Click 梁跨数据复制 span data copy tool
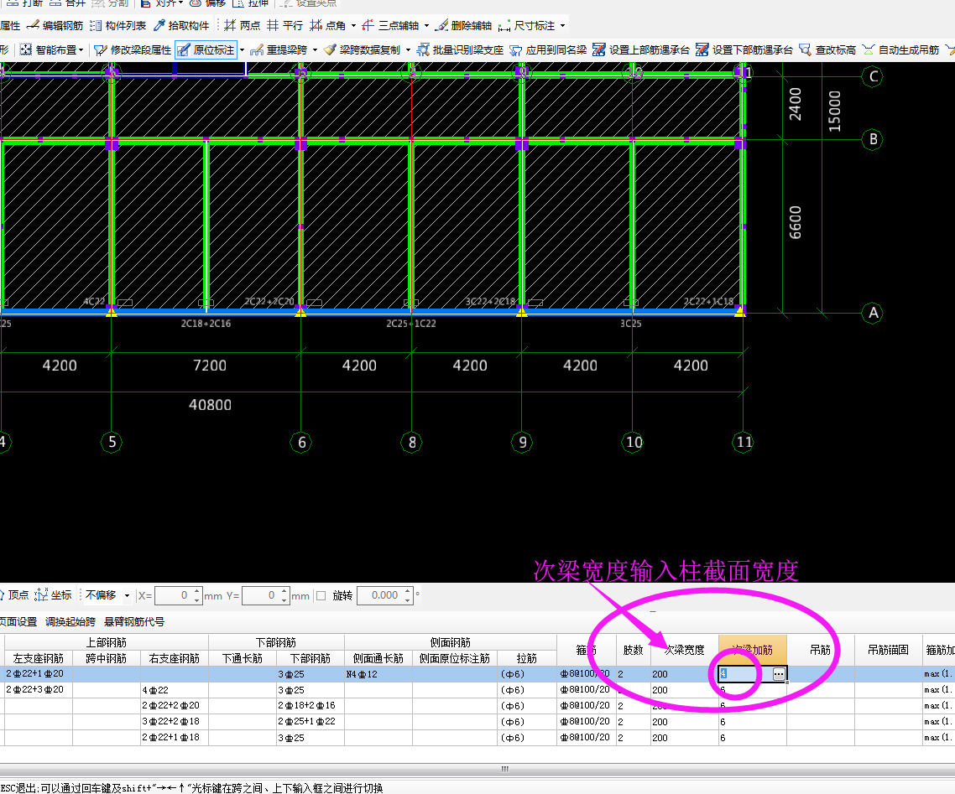 [x=362, y=50]
